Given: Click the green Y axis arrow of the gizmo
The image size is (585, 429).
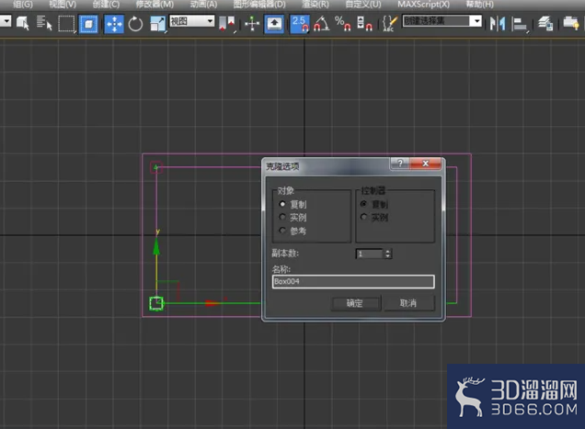Looking at the screenshot, I should tap(156, 246).
